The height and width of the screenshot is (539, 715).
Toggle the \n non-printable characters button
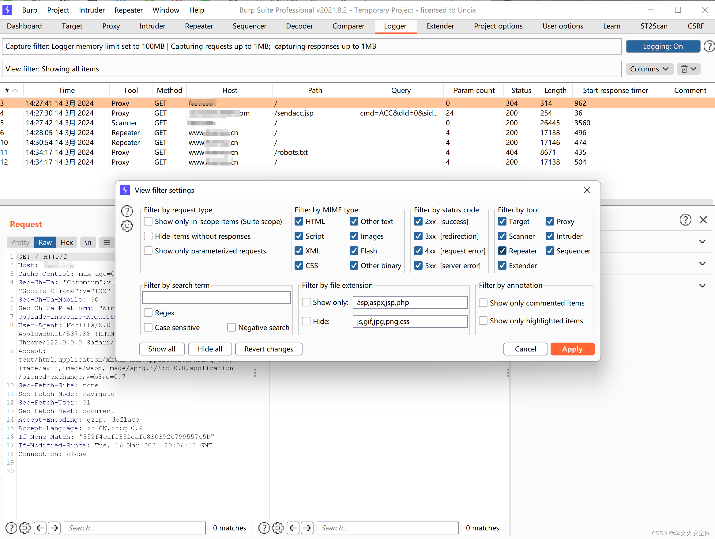88,242
